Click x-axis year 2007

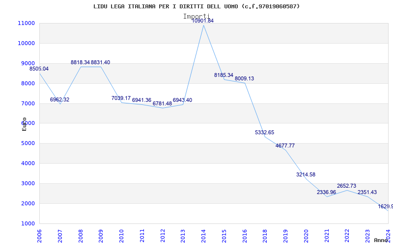60,236
